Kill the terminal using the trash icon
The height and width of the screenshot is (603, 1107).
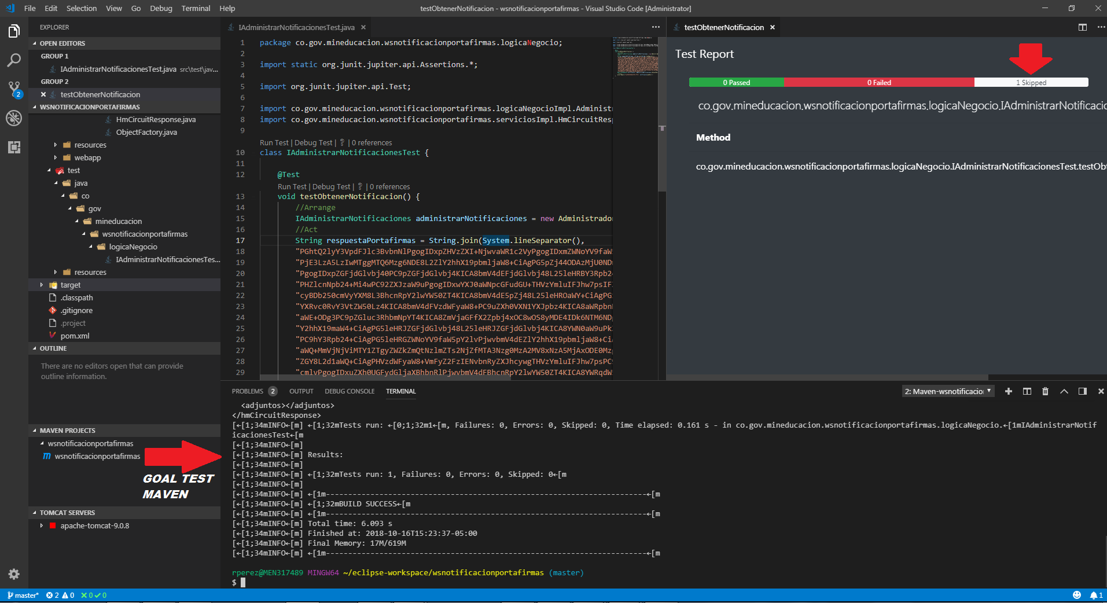coord(1046,391)
